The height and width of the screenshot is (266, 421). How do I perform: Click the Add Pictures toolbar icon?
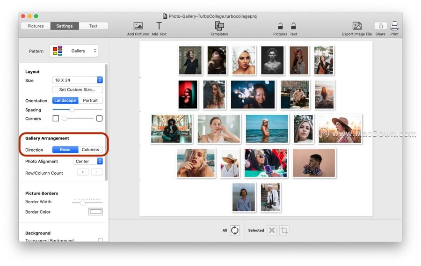[x=138, y=26]
